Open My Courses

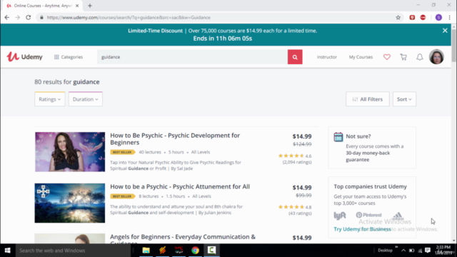coord(361,57)
